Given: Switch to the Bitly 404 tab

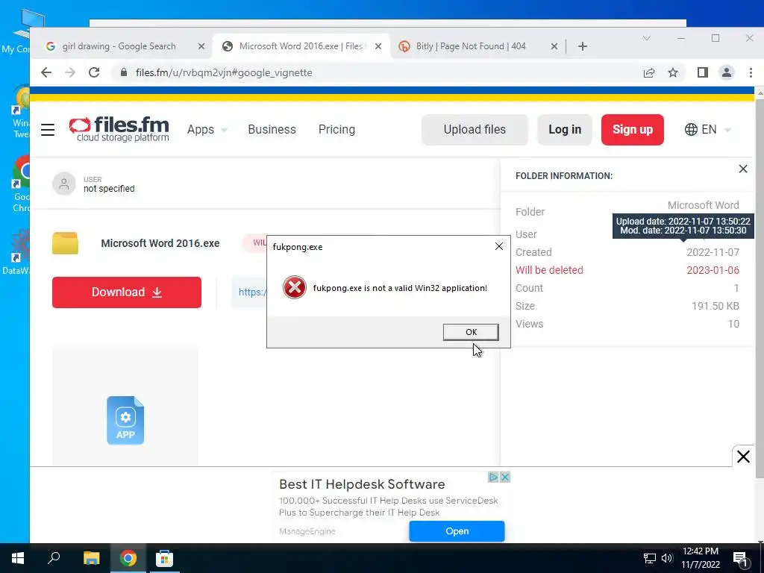Looking at the screenshot, I should click(471, 46).
